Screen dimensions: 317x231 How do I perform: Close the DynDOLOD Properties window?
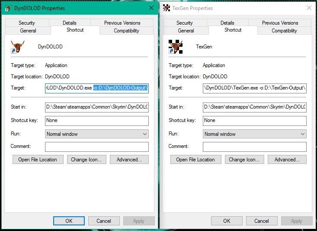[x=151, y=8]
